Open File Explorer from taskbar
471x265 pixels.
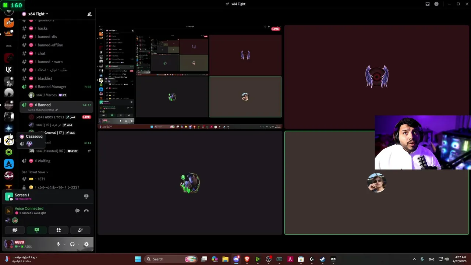(225, 259)
